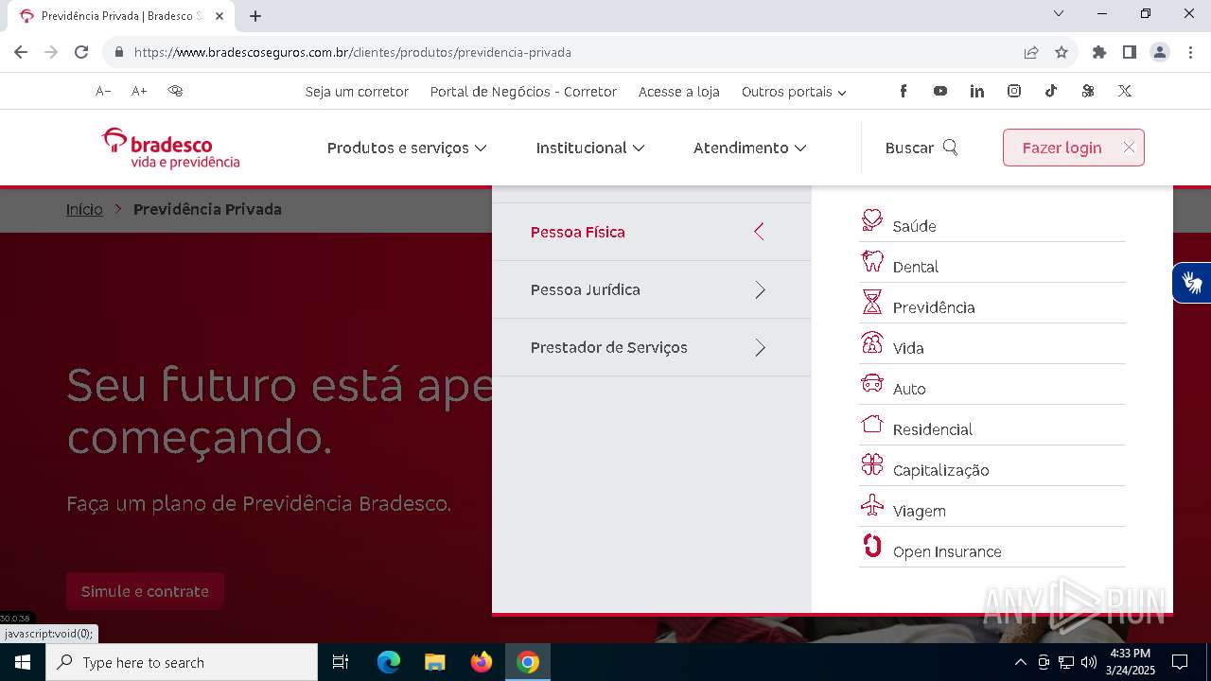Toggle Chrome side panel
Viewport: 1211px width, 681px height.
coord(1129,52)
